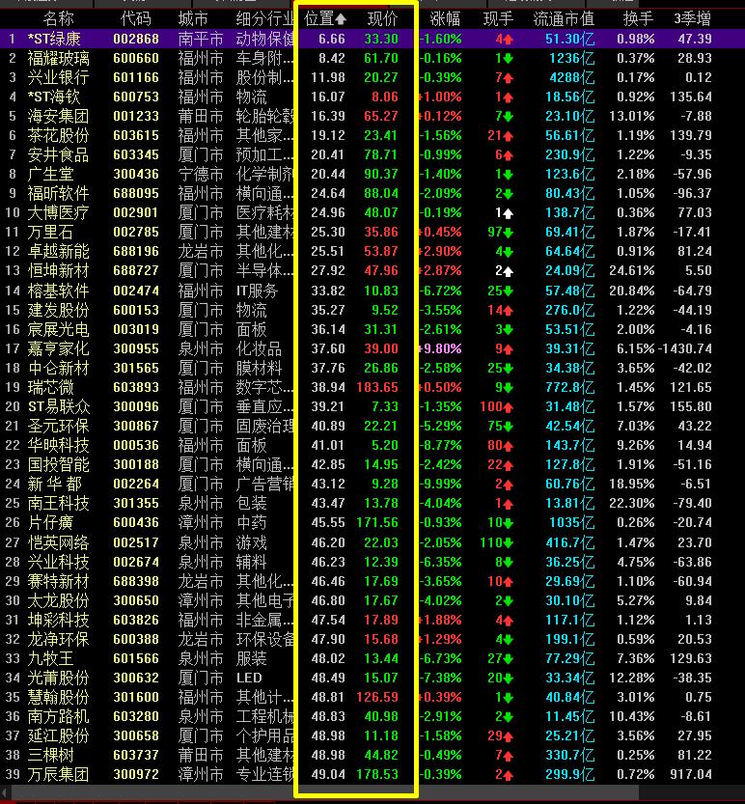Select stock name 榕基软件
745x804 pixels.
coord(59,291)
